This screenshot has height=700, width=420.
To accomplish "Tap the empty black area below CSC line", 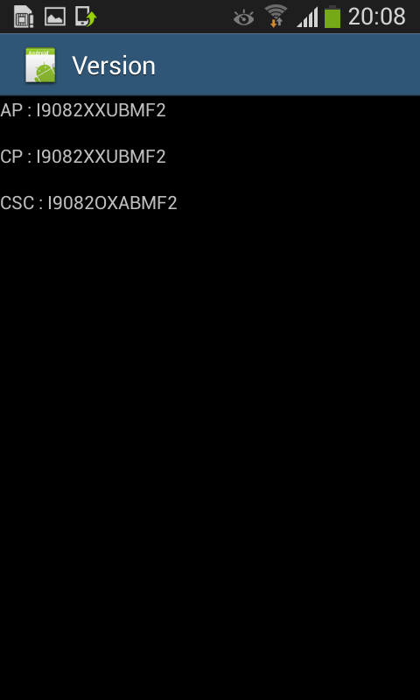I will 210,446.
